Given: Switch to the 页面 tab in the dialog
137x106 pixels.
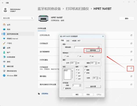Looking at the screenshot, I should 62,41.
